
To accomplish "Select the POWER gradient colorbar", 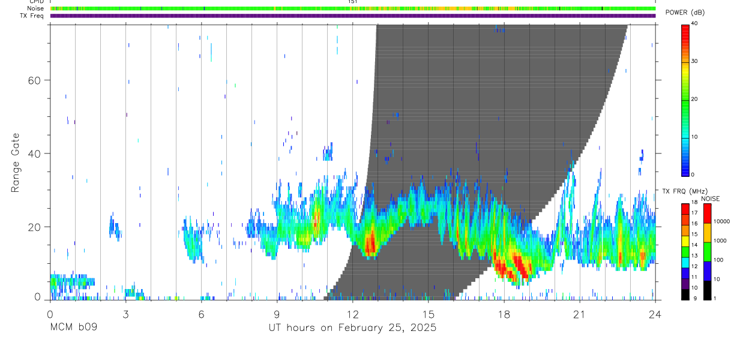I will tap(685, 100).
